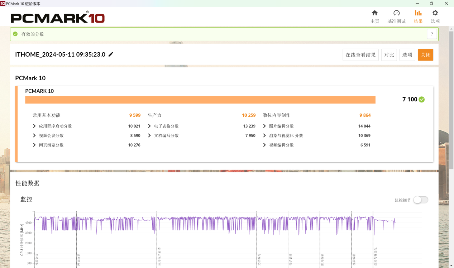454x268 pixels.
Task: Expand the 照片编辑分数 row
Action: click(x=264, y=126)
